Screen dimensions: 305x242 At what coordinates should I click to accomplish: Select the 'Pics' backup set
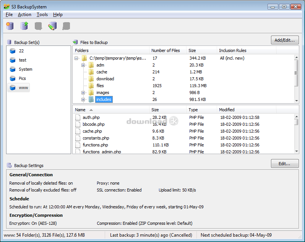[22, 78]
